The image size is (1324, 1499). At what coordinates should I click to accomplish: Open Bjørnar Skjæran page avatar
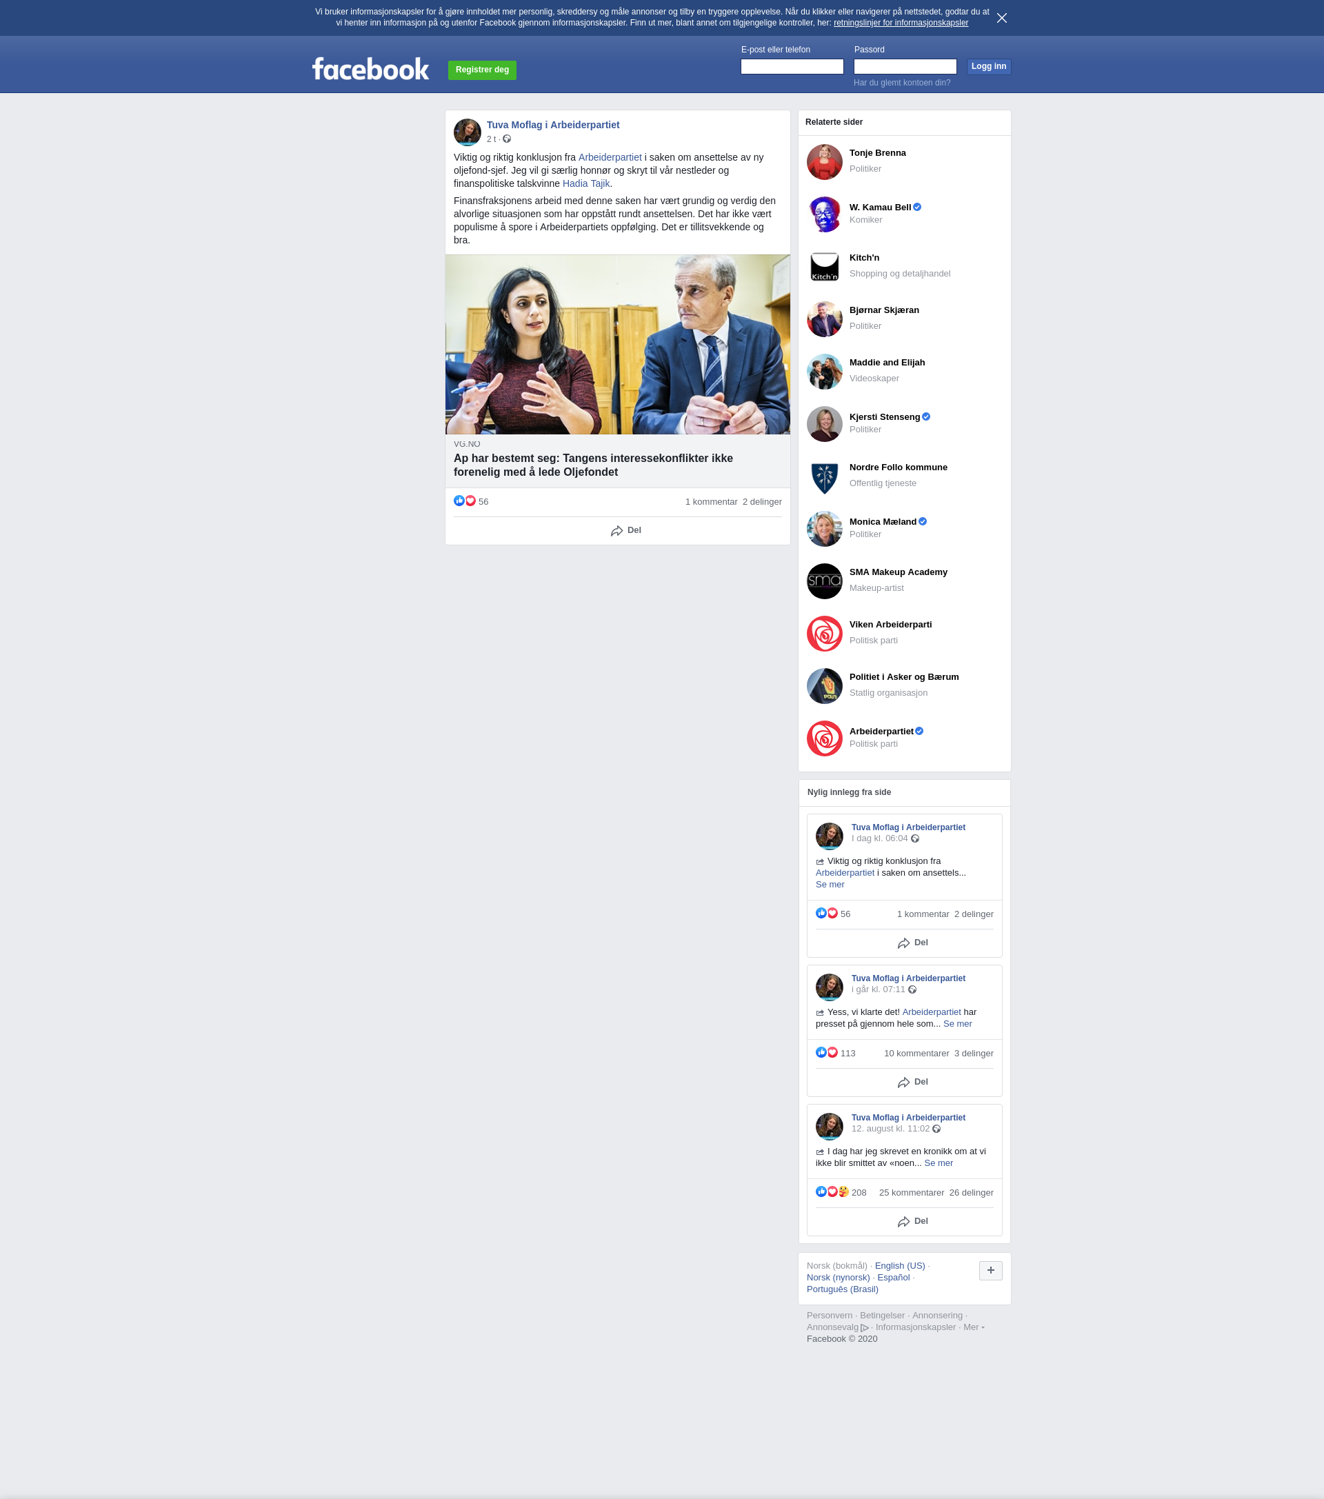(x=824, y=319)
